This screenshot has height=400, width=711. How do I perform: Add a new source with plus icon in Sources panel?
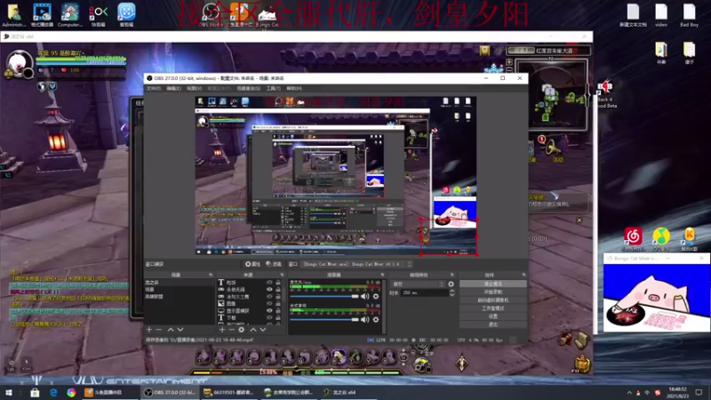coord(221,330)
